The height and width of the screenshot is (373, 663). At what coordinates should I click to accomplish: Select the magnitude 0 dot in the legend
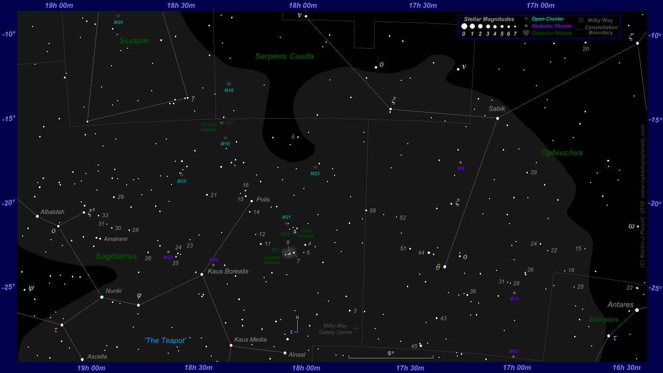(x=464, y=27)
